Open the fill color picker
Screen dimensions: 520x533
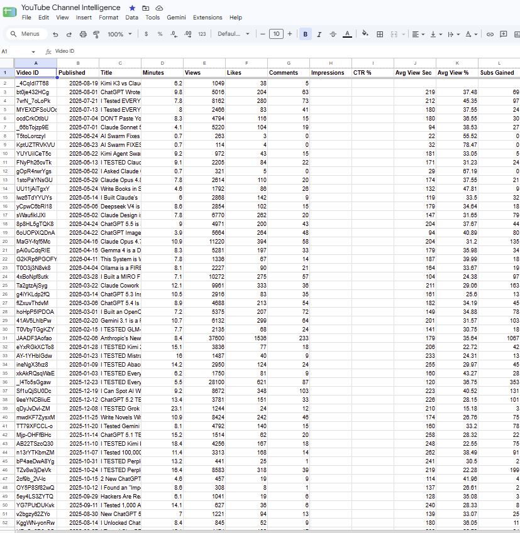coord(365,34)
